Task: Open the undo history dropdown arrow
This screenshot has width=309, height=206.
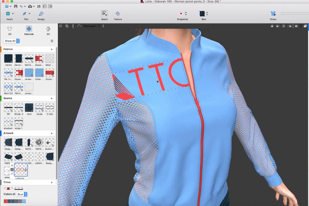Action: click(25, 6)
